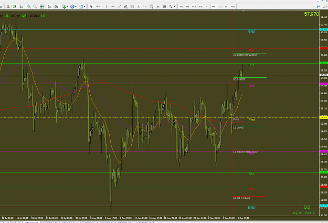Select the Crosshair tool

[98, 6]
